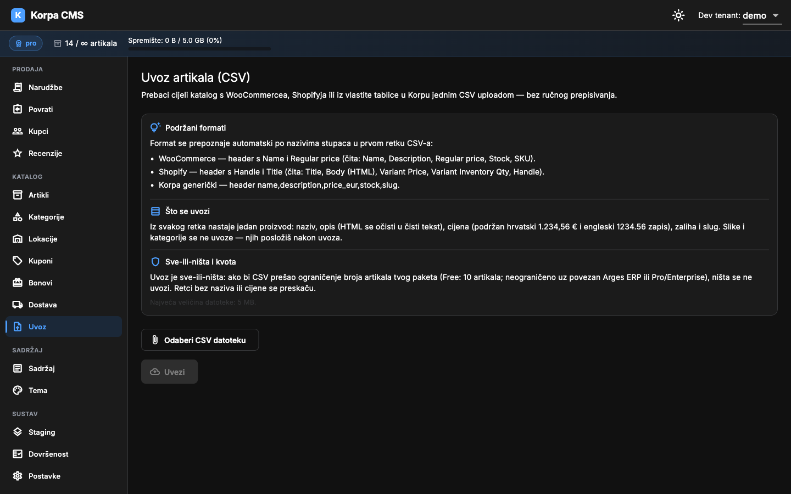Click the lightbulb icon by Podržani formati
The height and width of the screenshot is (494, 791).
coord(155,127)
